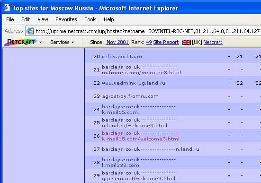Click rank number 20 in list

point(97,57)
